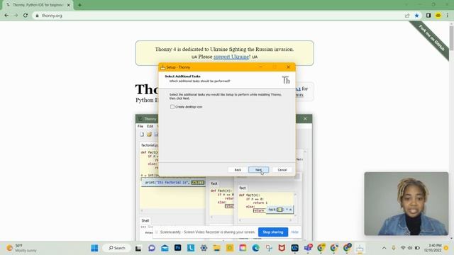Switch to the Thonny installer taskbar icon
Viewport: 454px width, 255px height.
pos(360,248)
